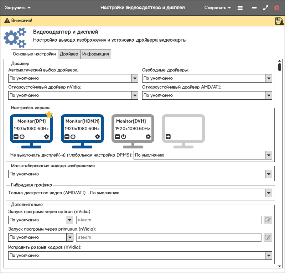Click edit icon beside primusun steam field
Image resolution: width=285 pixels, height=273 pixels.
click(268, 237)
